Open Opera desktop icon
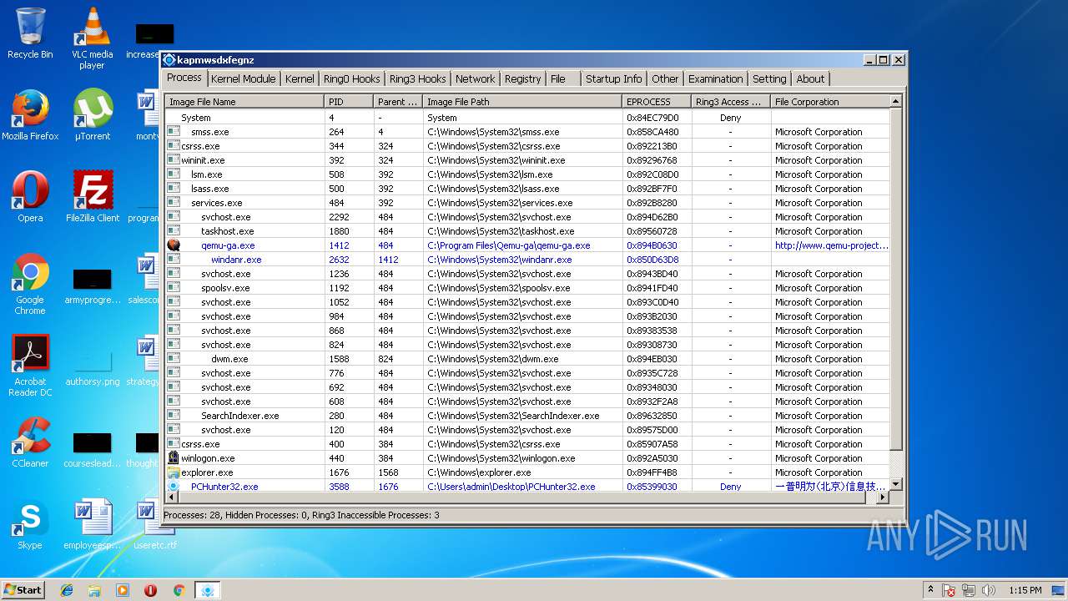The width and height of the screenshot is (1068, 601). coord(30,197)
